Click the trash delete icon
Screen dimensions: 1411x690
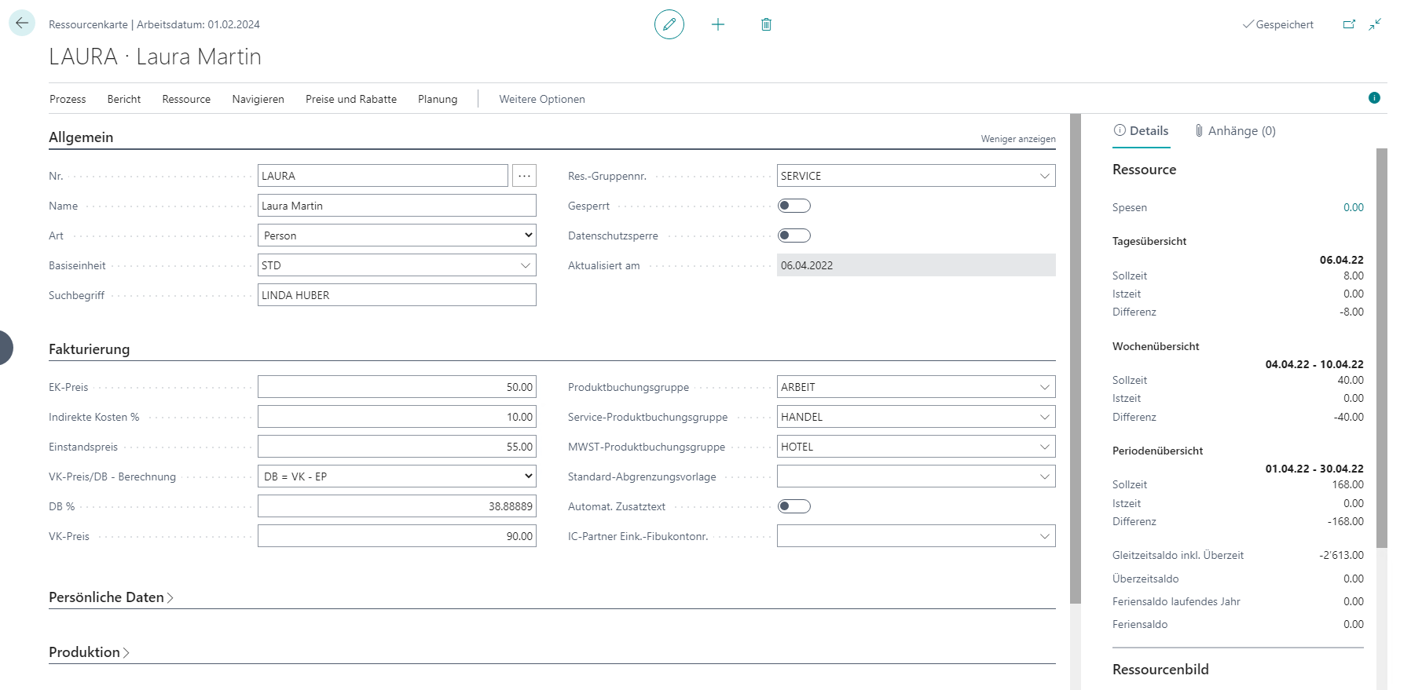pos(766,24)
